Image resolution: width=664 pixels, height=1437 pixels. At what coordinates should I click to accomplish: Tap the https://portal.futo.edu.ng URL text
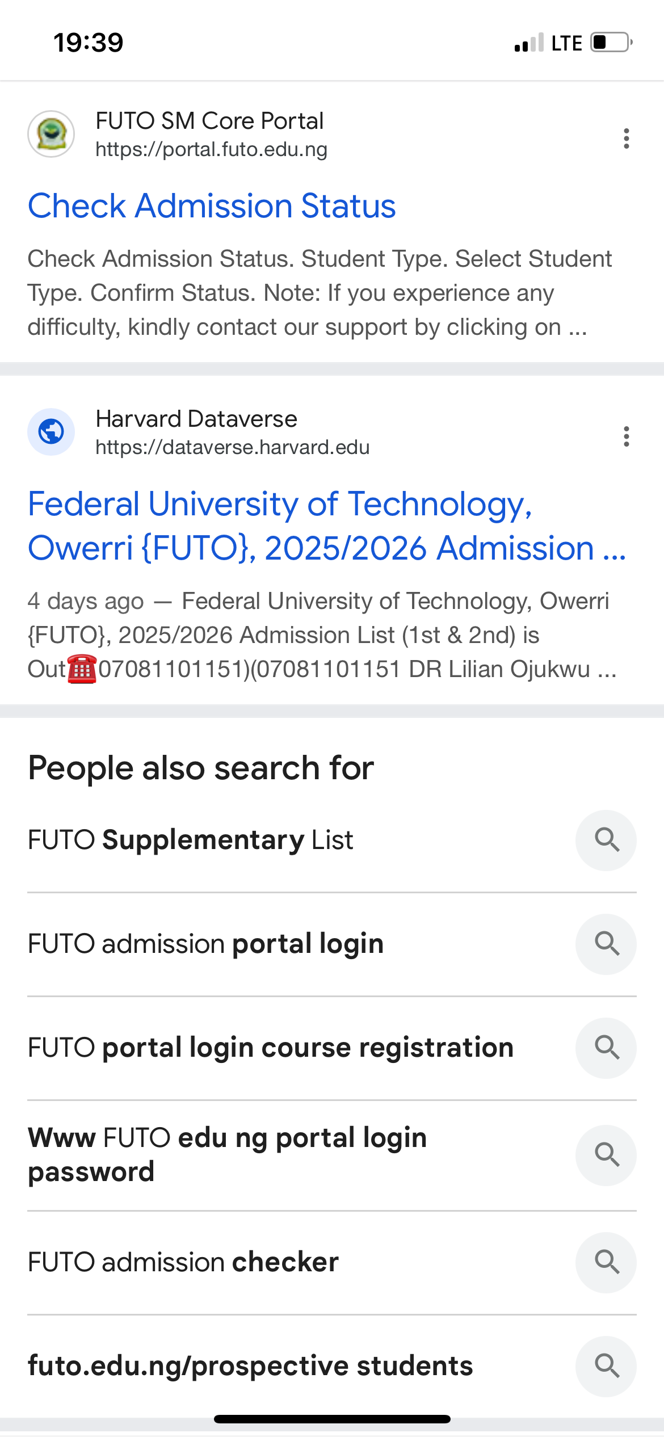[211, 149]
